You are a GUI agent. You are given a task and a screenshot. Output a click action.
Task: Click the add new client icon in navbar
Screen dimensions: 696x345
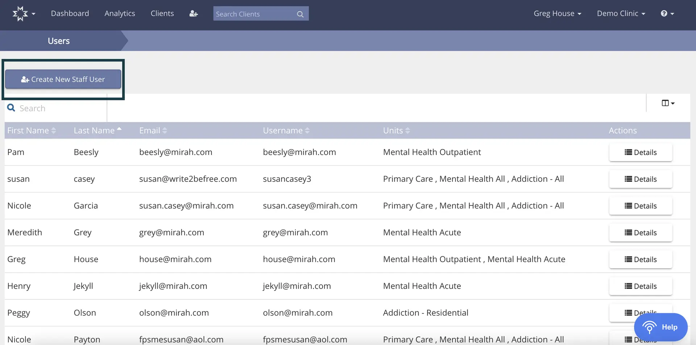pos(194,13)
